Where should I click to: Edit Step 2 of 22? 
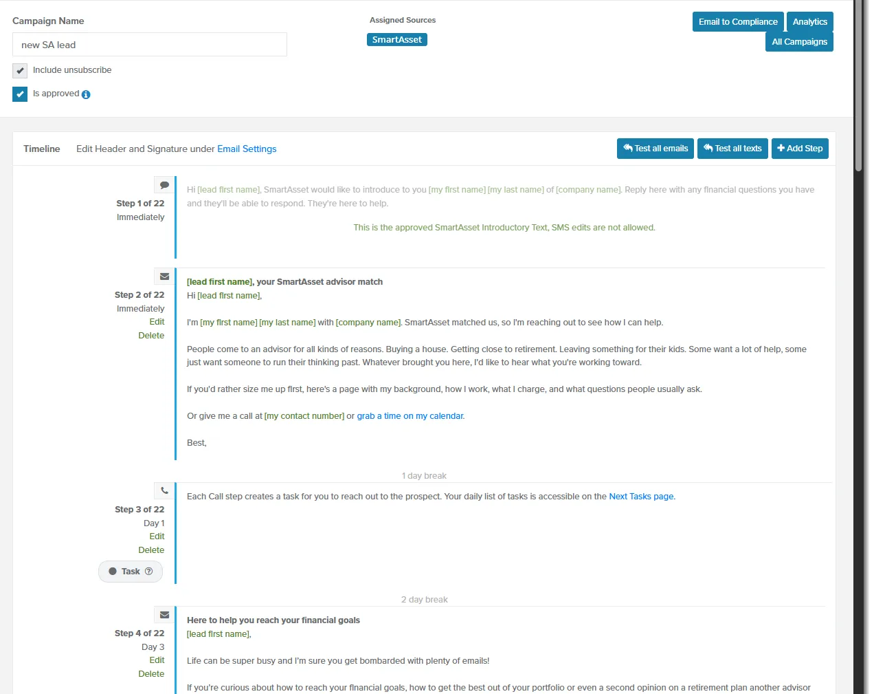(x=157, y=322)
